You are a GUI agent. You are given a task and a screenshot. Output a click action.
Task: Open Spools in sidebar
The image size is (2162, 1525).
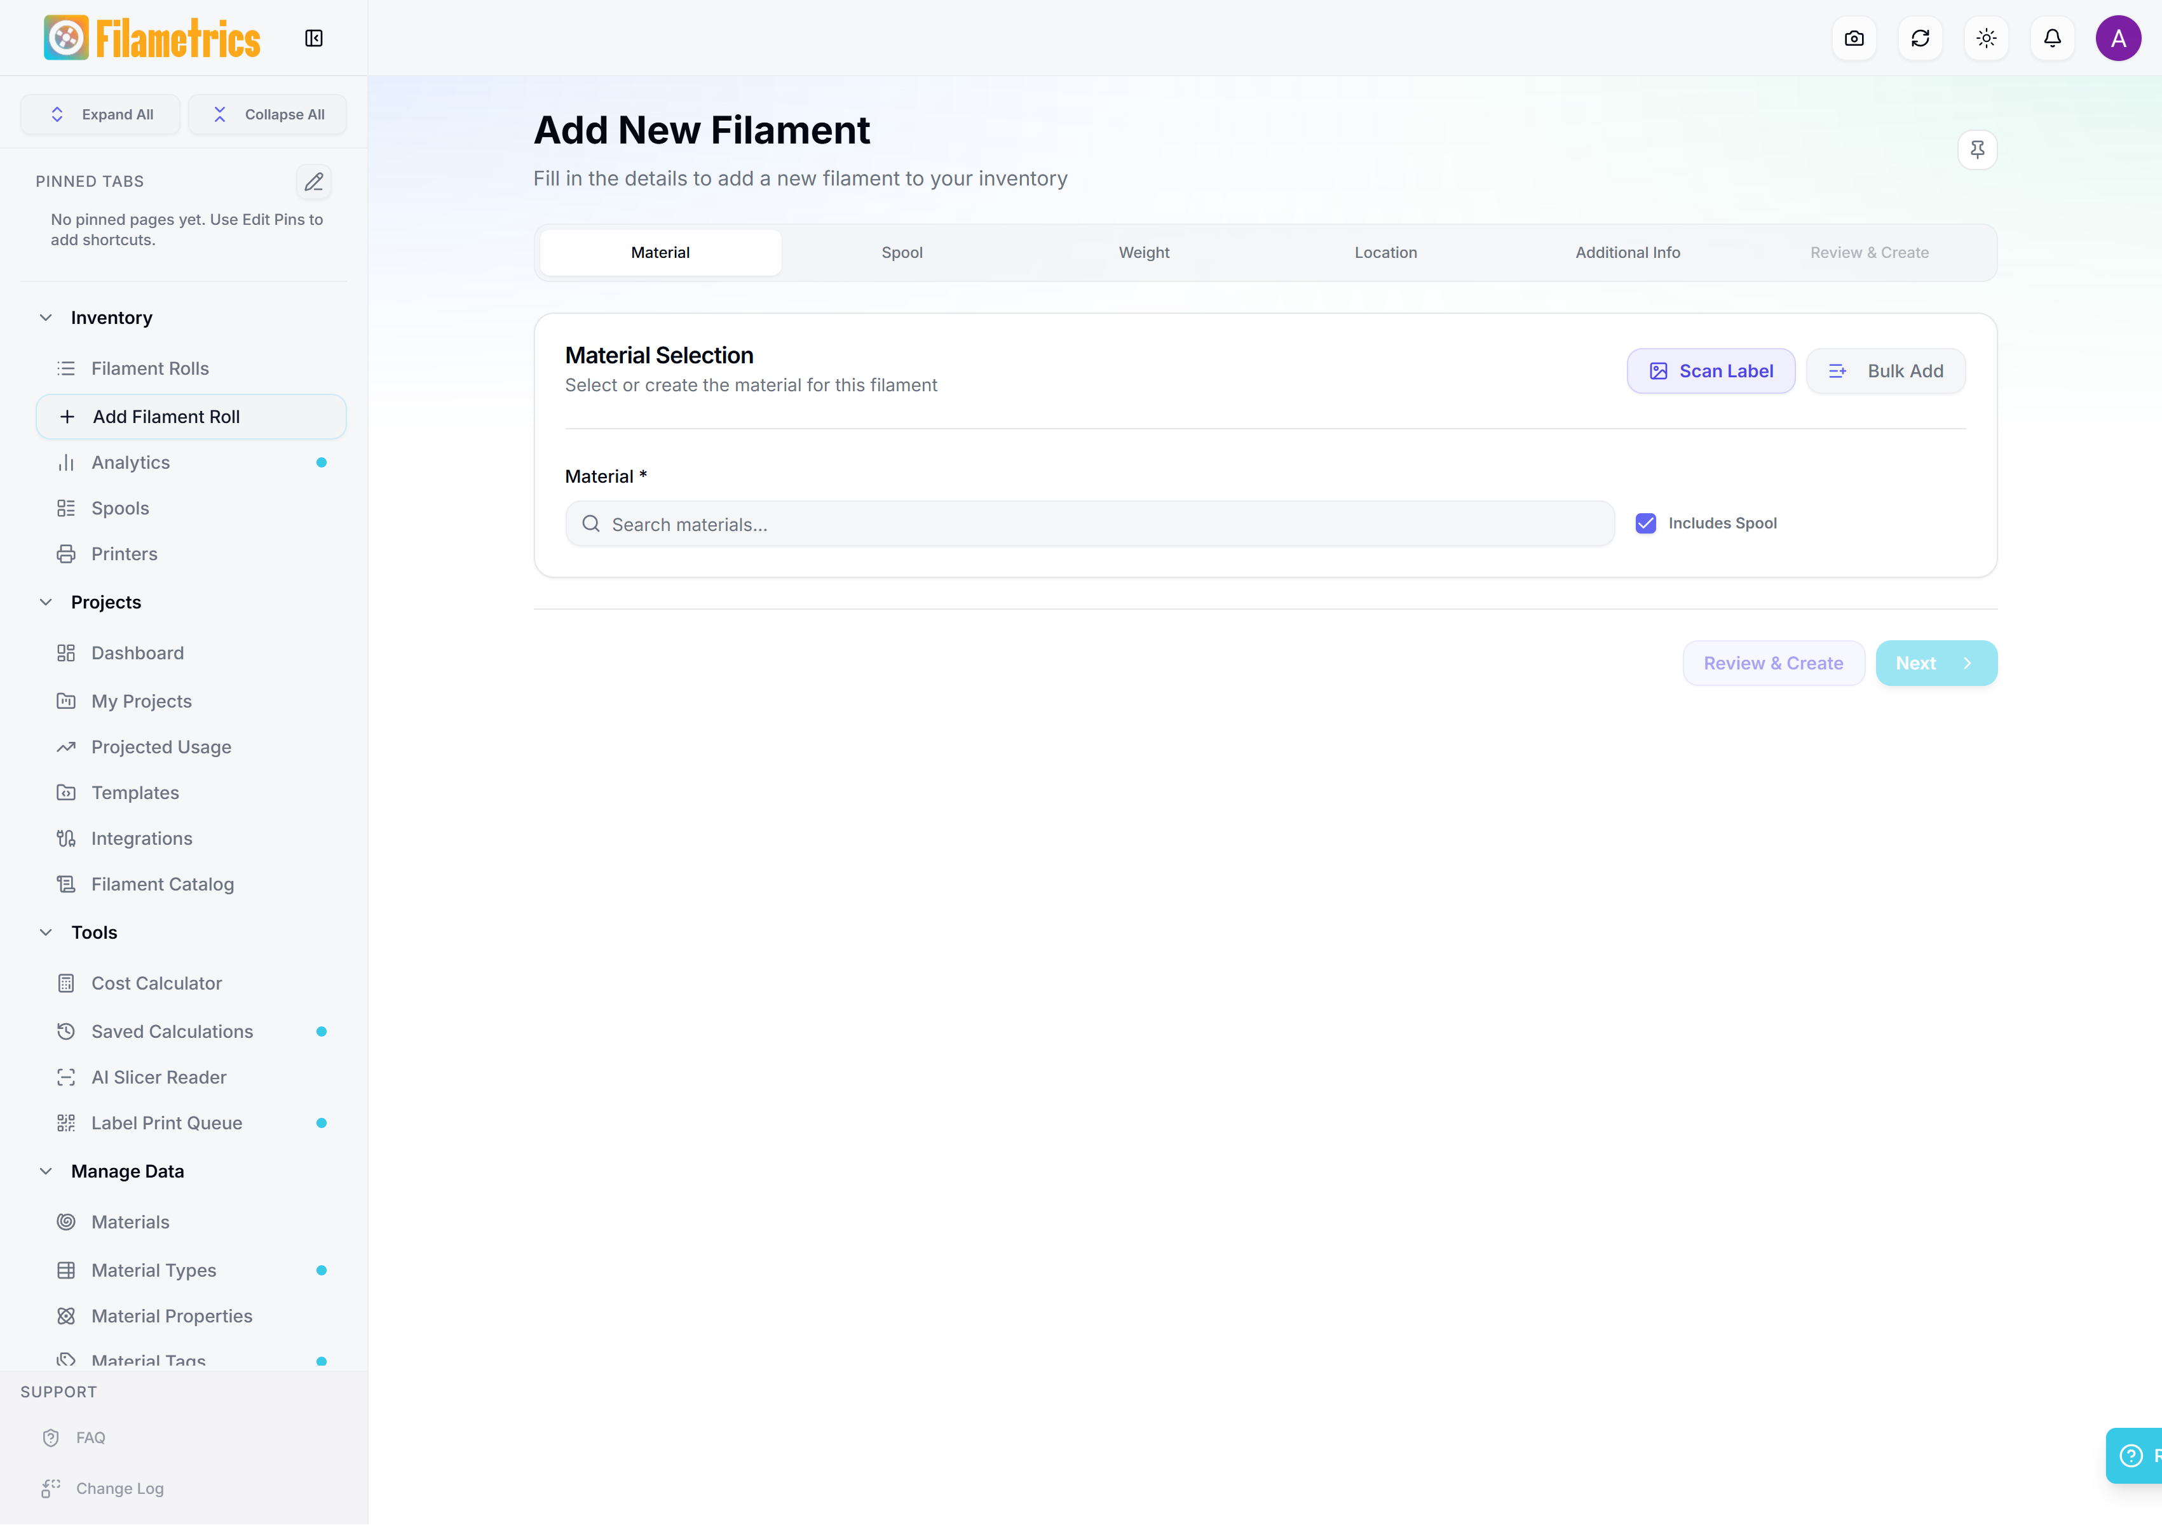(x=191, y=508)
